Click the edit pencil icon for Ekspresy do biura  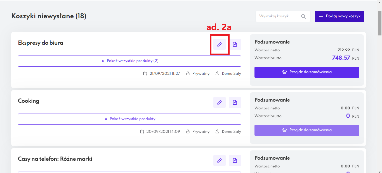point(220,44)
